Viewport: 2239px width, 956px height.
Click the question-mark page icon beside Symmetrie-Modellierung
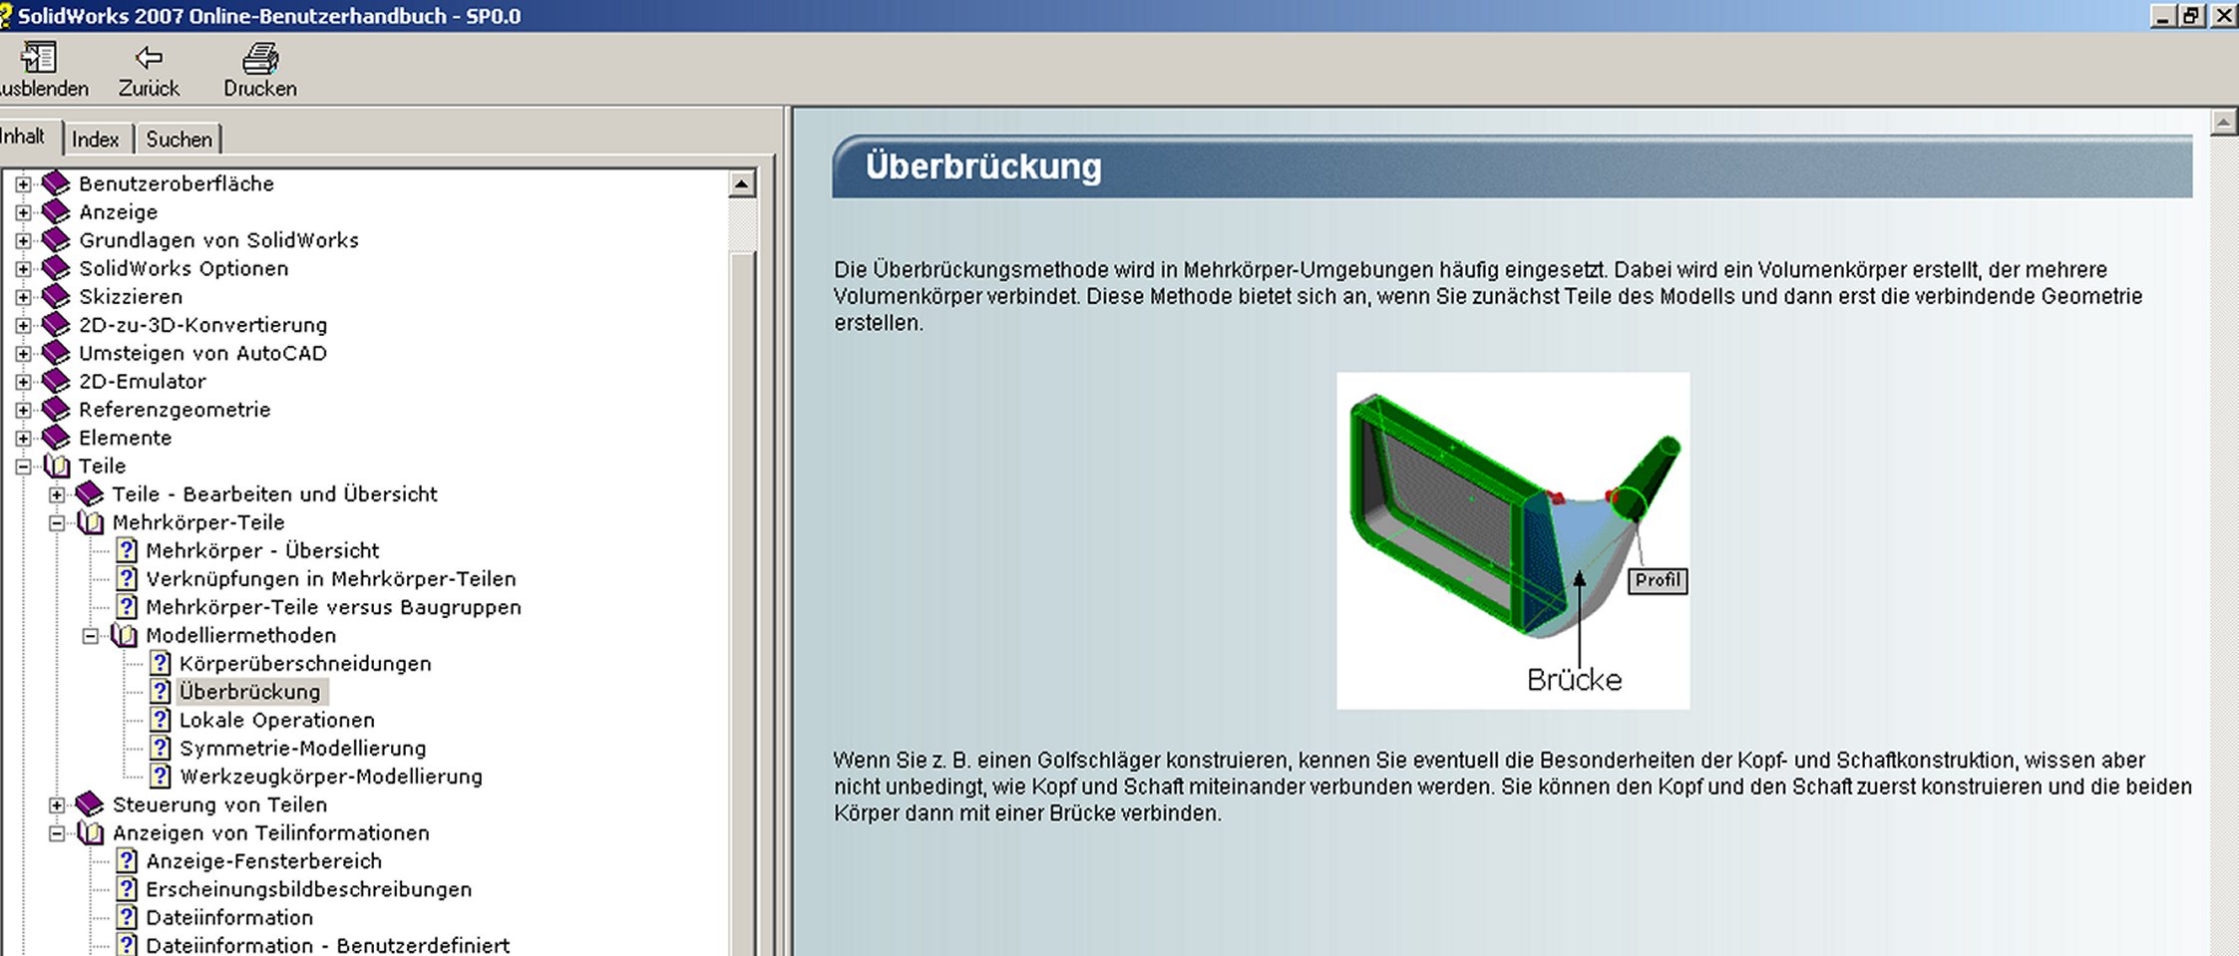[160, 748]
